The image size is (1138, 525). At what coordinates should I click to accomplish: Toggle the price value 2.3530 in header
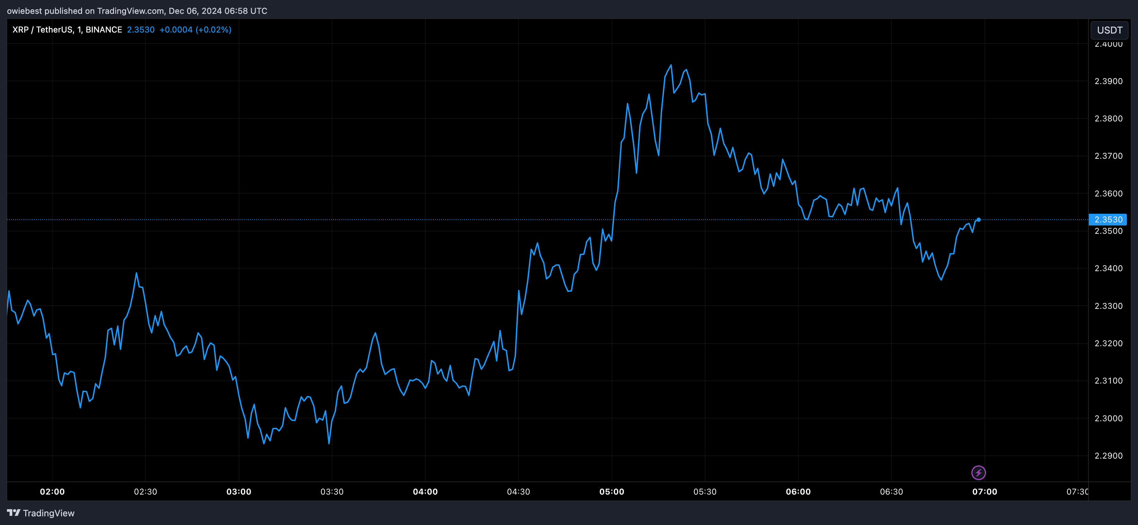[x=141, y=29]
